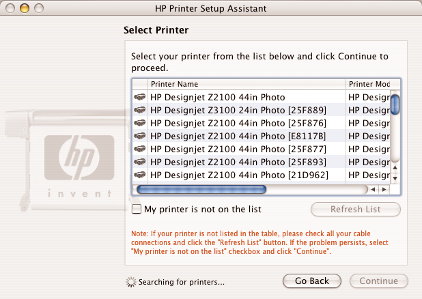Click printer icon for Z2100 [25F877] row
Image resolution: width=422 pixels, height=299 pixels.
pos(140,149)
